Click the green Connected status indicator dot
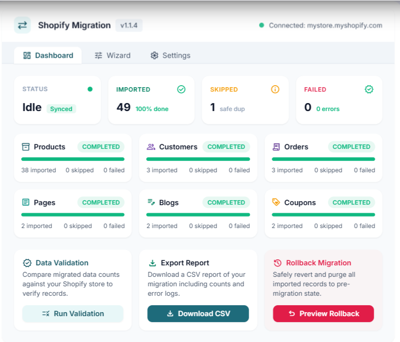The height and width of the screenshot is (342, 400). coord(262,25)
